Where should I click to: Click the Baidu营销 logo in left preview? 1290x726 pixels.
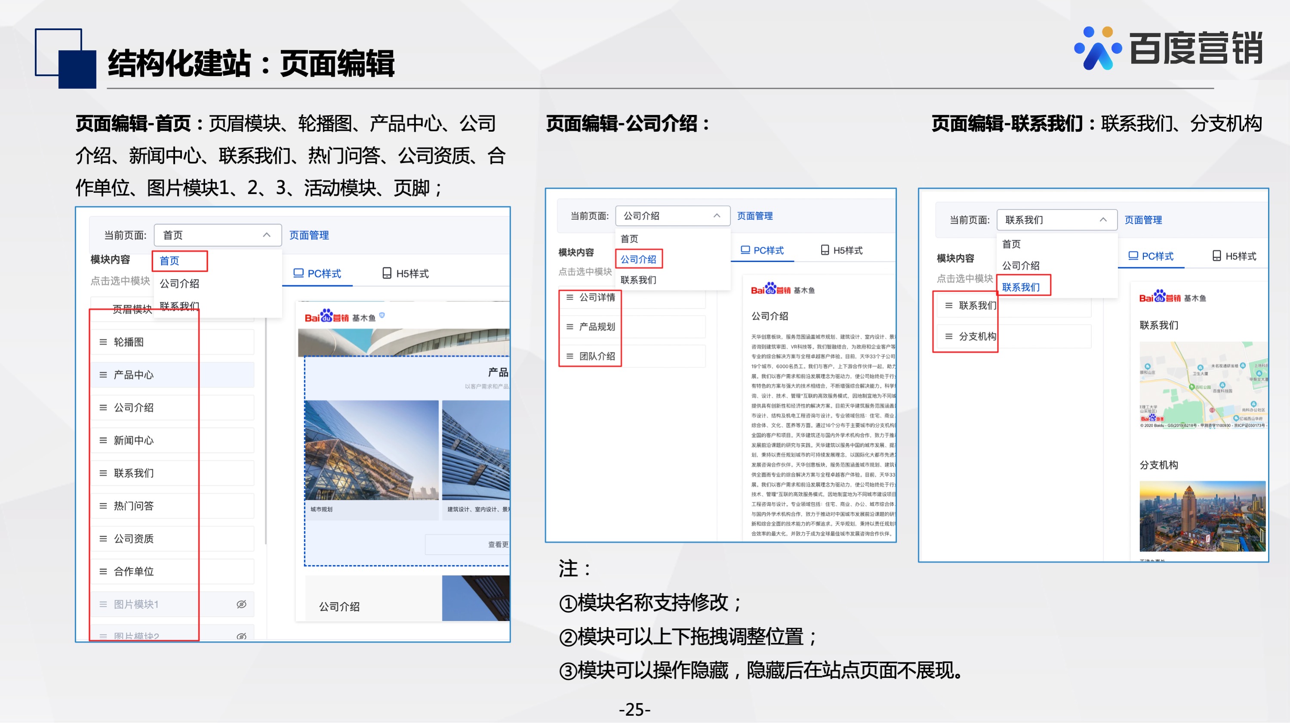point(326,317)
